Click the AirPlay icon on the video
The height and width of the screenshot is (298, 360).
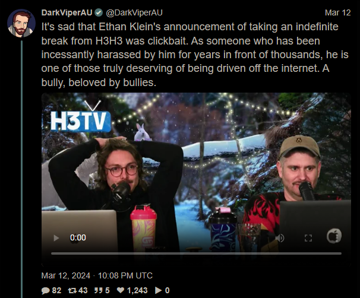point(334,236)
